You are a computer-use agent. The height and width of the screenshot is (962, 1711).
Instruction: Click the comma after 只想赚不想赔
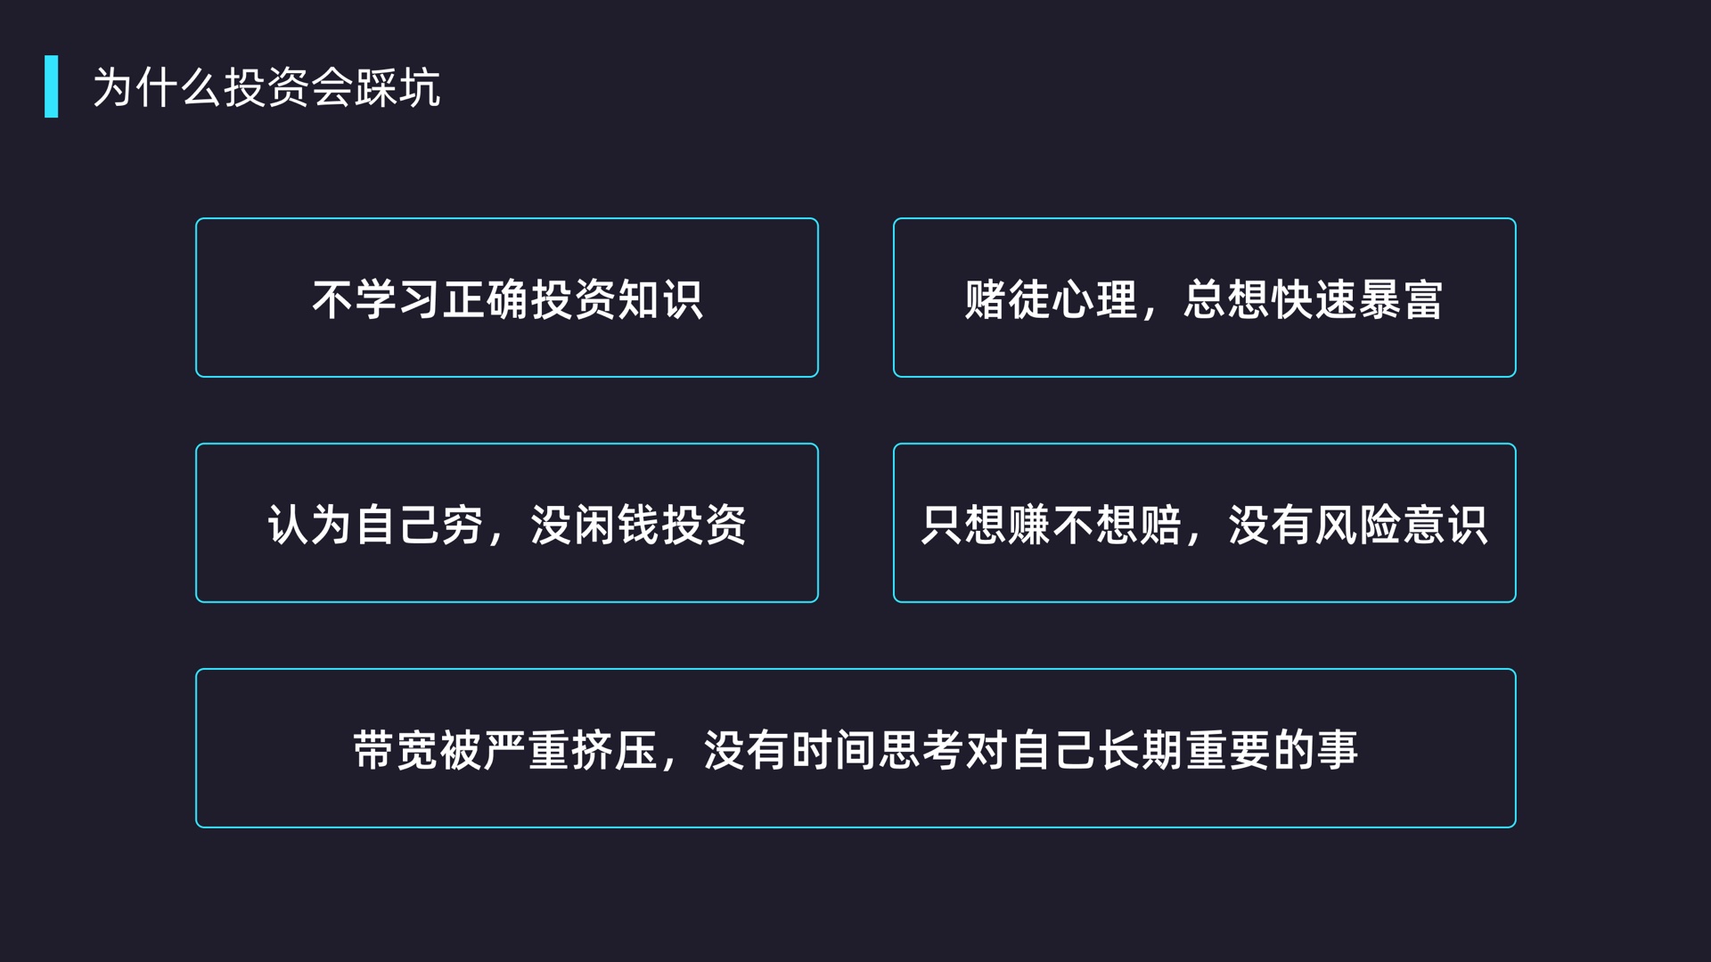tap(1193, 537)
